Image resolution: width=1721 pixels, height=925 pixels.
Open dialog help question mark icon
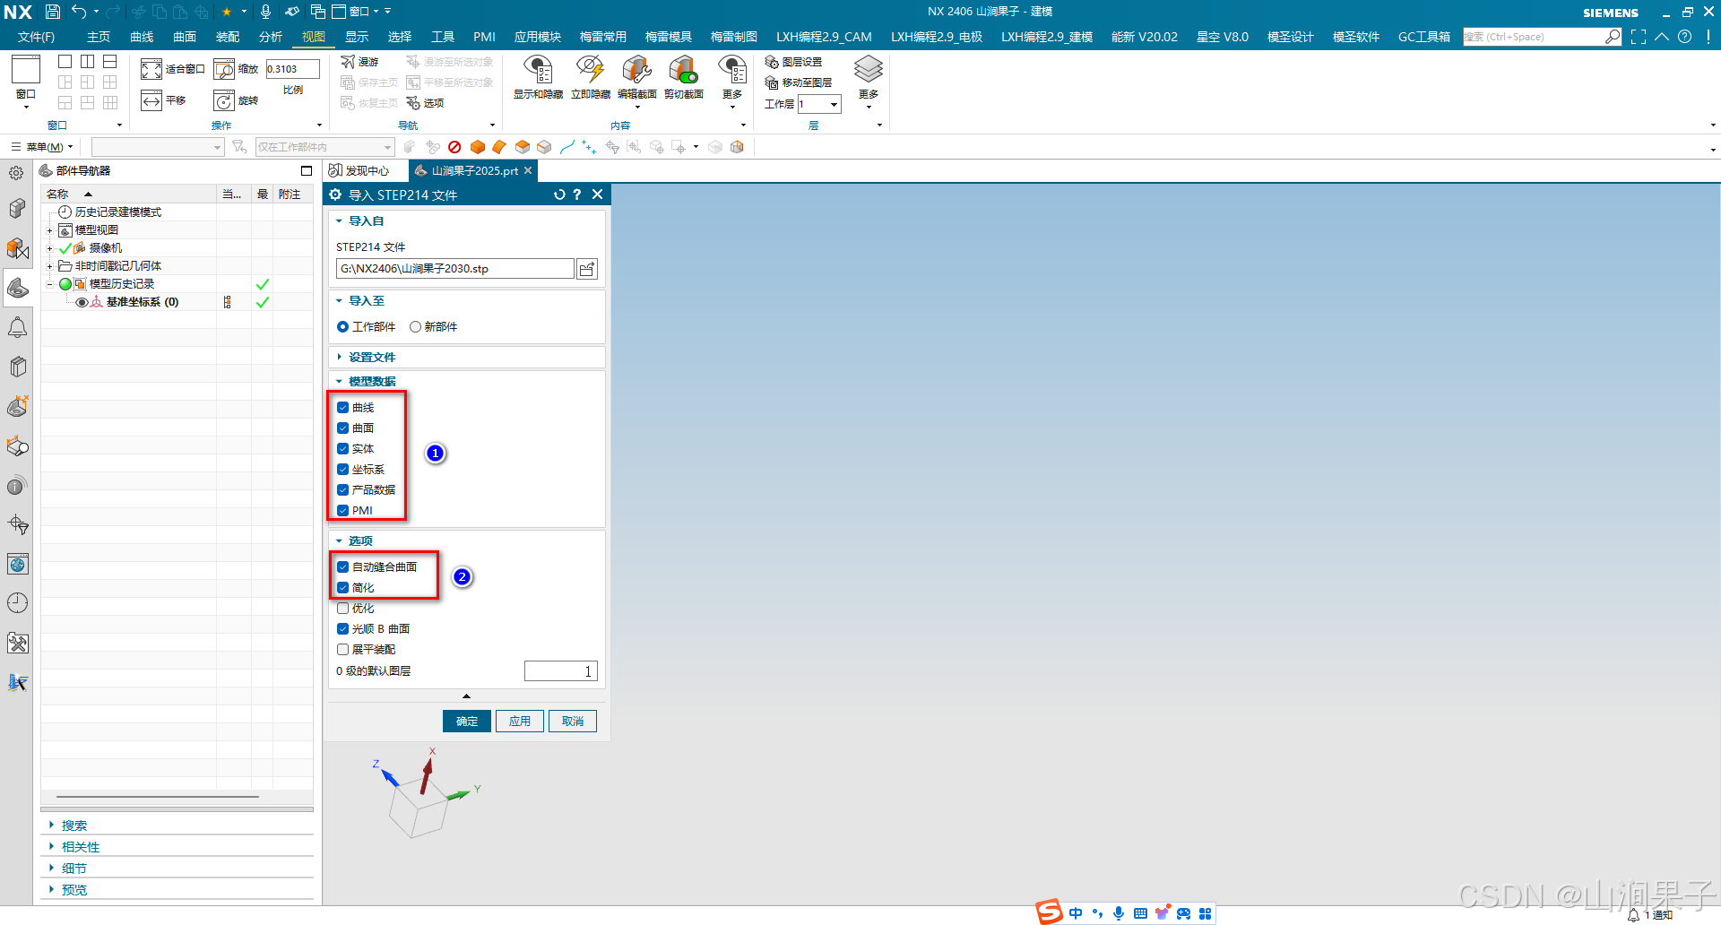pos(577,195)
